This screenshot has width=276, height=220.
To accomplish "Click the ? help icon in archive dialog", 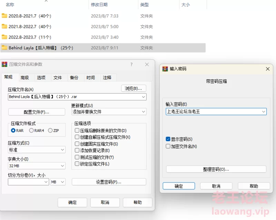I will (131, 64).
